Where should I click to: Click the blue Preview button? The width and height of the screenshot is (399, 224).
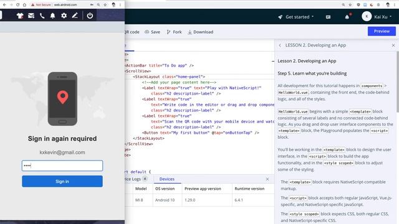click(382, 31)
